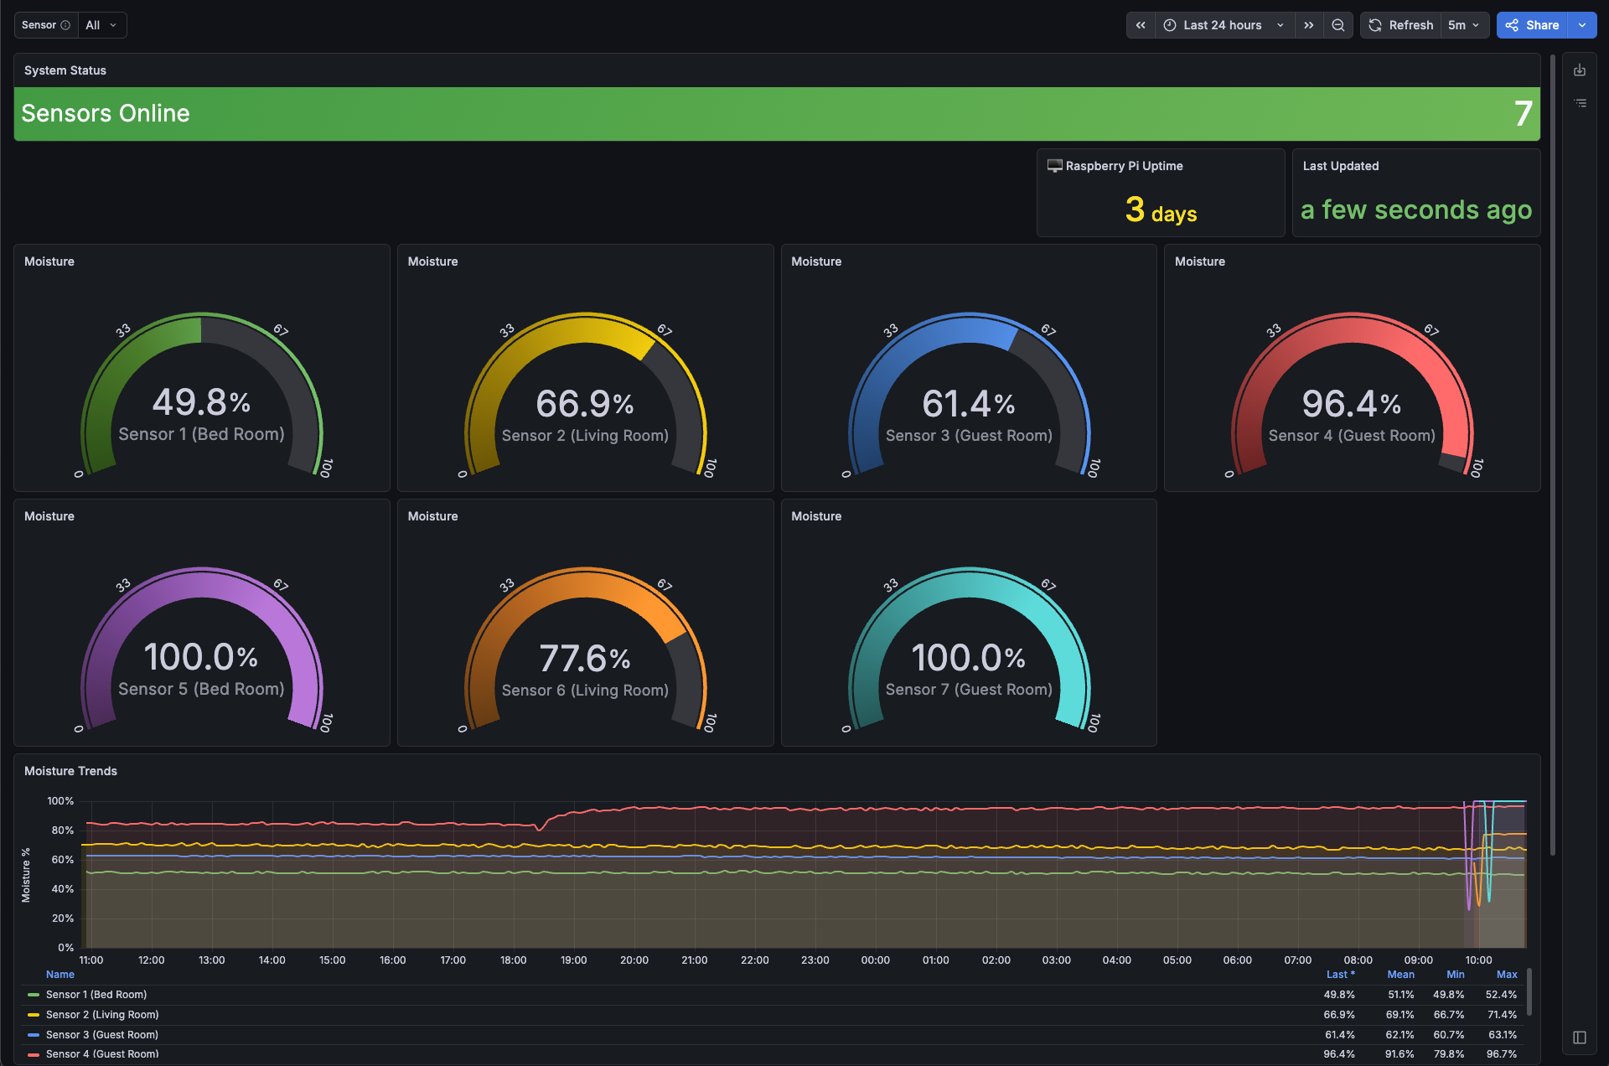Screen dimensions: 1609x1066
Task: Toggle Sensor 3 (Guest Room) series in legend
Action: pos(102,1035)
